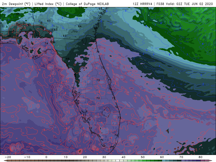Viewport: 216px width, 162px height.
Task: Click the white swatch in the color bar
Action: pos(118,161)
